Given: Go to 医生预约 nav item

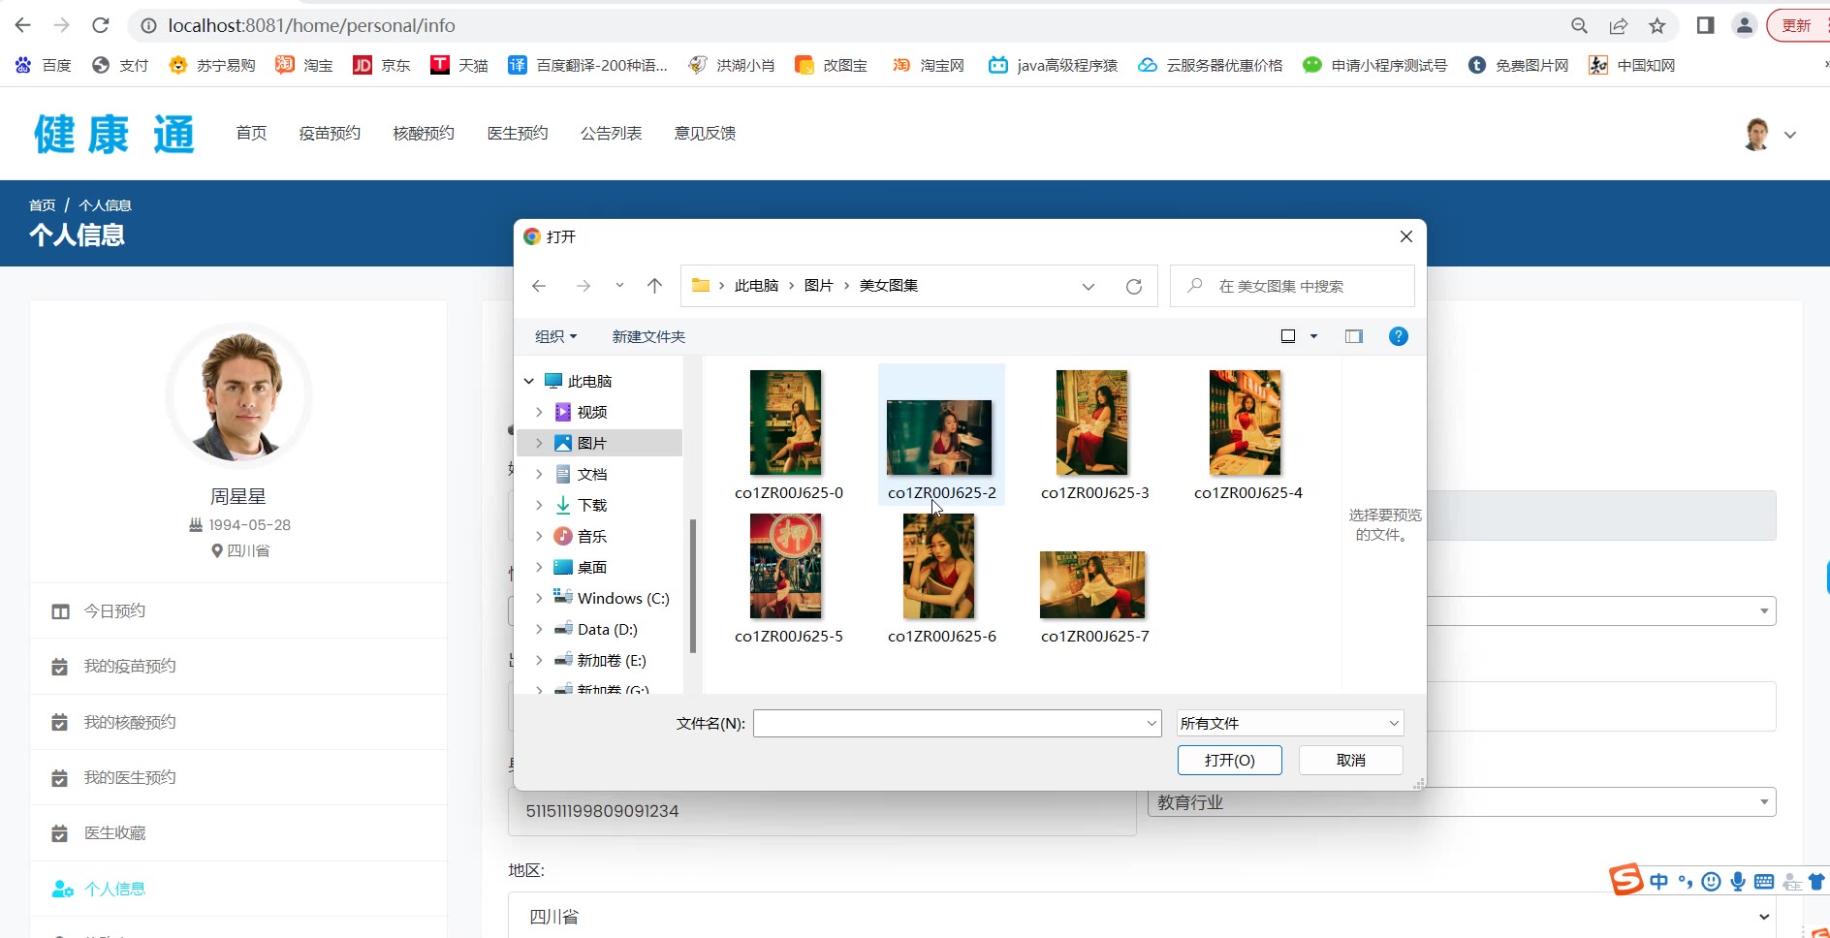Looking at the screenshot, I should (518, 133).
